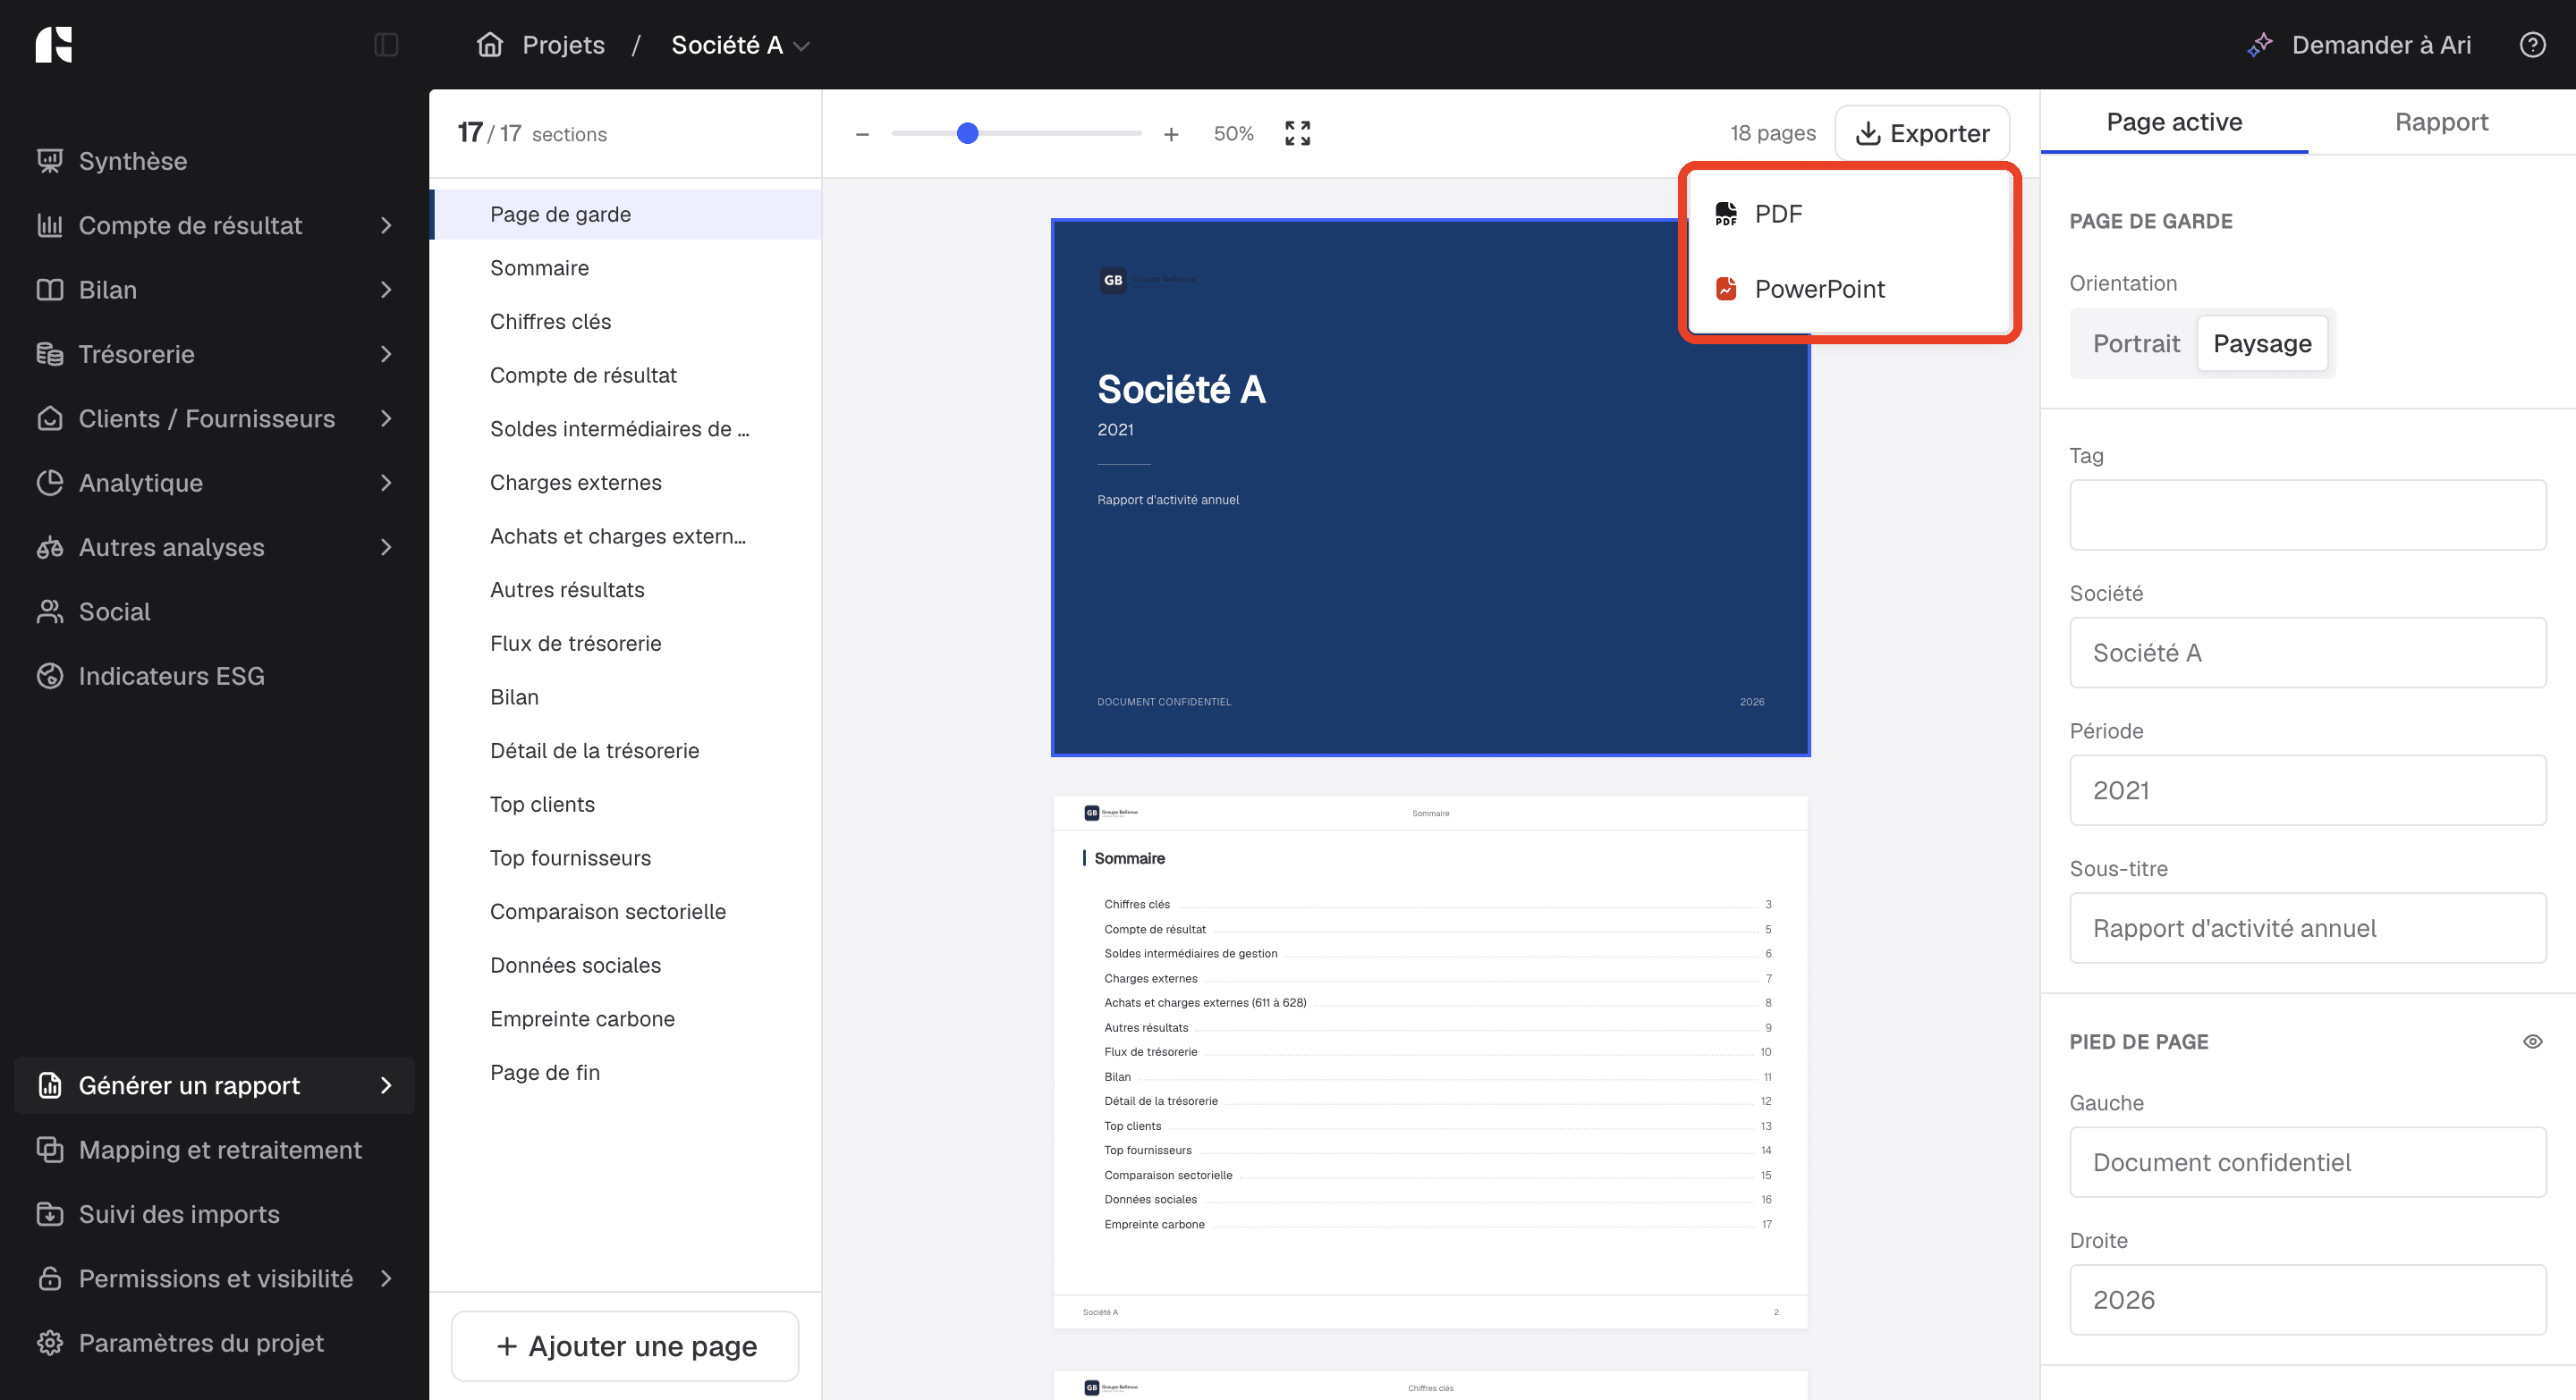This screenshot has height=1400, width=2576.
Task: Expand Clients / Fournisseurs chevron
Action: pyautogui.click(x=387, y=418)
